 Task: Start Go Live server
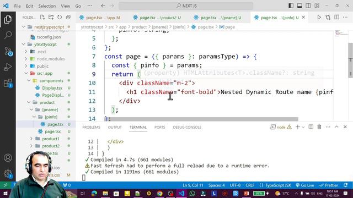click(305, 185)
